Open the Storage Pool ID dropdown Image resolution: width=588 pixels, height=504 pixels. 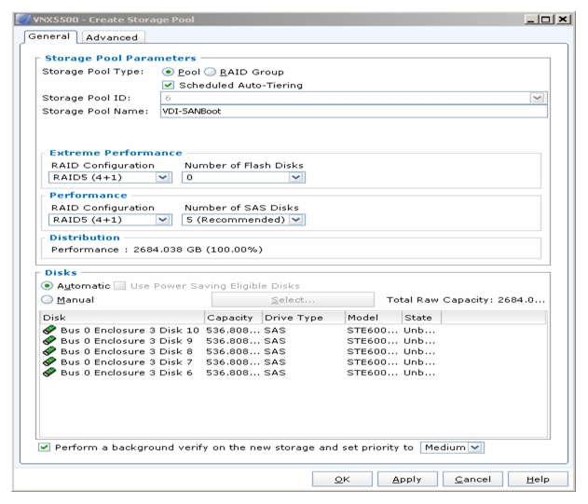[537, 98]
